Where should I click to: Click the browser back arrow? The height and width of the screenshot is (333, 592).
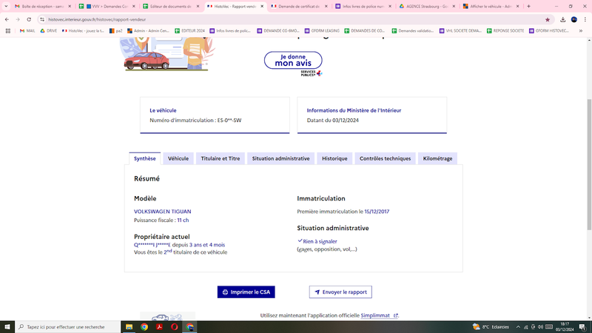(x=7, y=19)
